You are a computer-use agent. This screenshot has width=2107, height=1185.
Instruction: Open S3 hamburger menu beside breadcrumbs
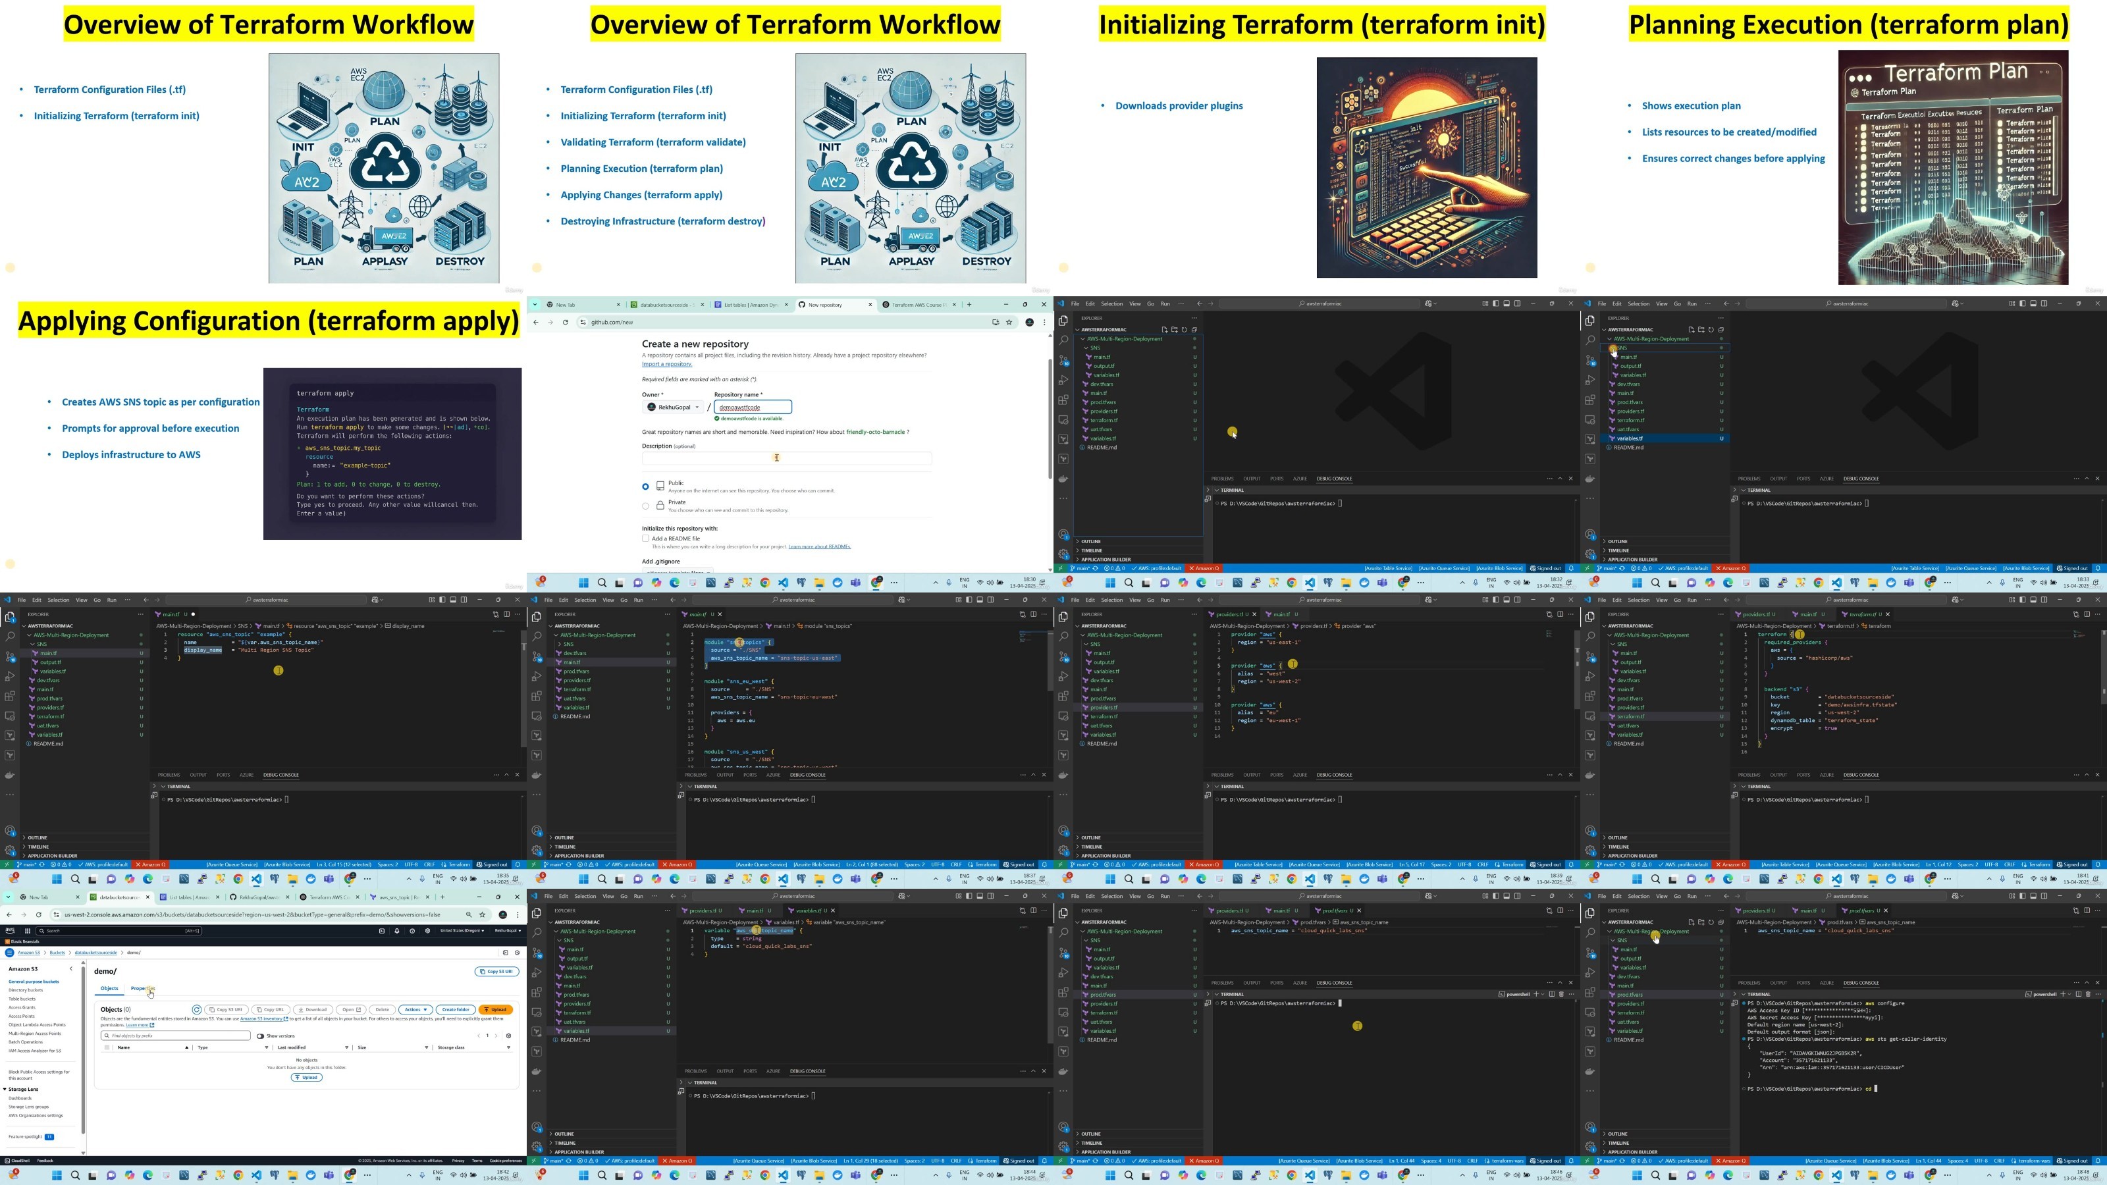point(10,953)
